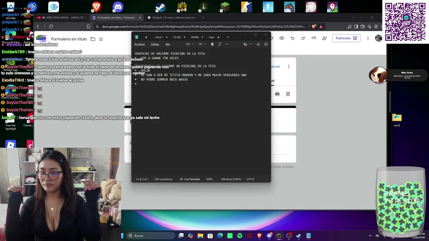
Task: Open the Archivo menu in Notepad
Action: pos(140,44)
